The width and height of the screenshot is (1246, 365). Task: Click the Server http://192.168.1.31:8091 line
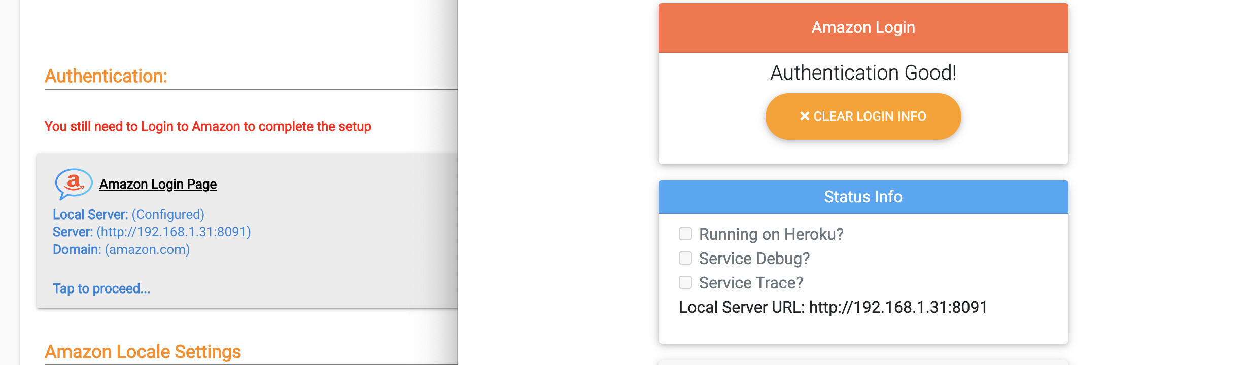[152, 232]
